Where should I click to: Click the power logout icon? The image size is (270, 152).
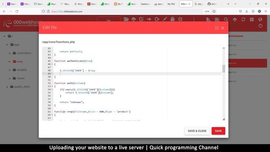[260, 26]
